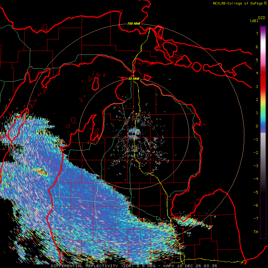This screenshot has width=268, height=268.
Task: Click the -1 dB value on color scale
Action: tap(256, 139)
